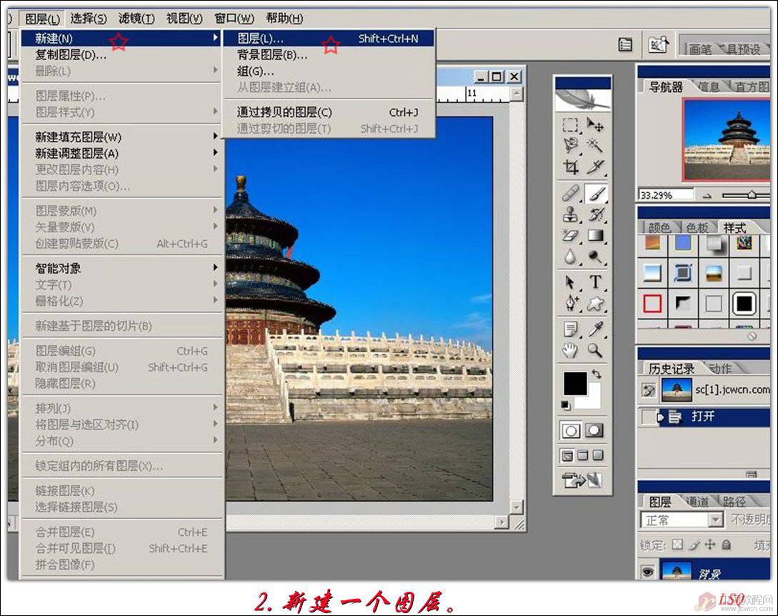Open the 画笔 brush preset tab in palette well
Image resolution: width=778 pixels, height=616 pixels.
pyautogui.click(x=700, y=49)
